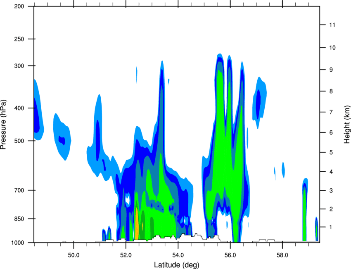Click the 52.0 latitude label

tap(126, 255)
